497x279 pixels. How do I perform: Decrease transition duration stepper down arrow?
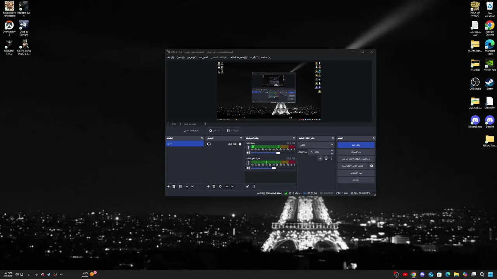pos(332,153)
